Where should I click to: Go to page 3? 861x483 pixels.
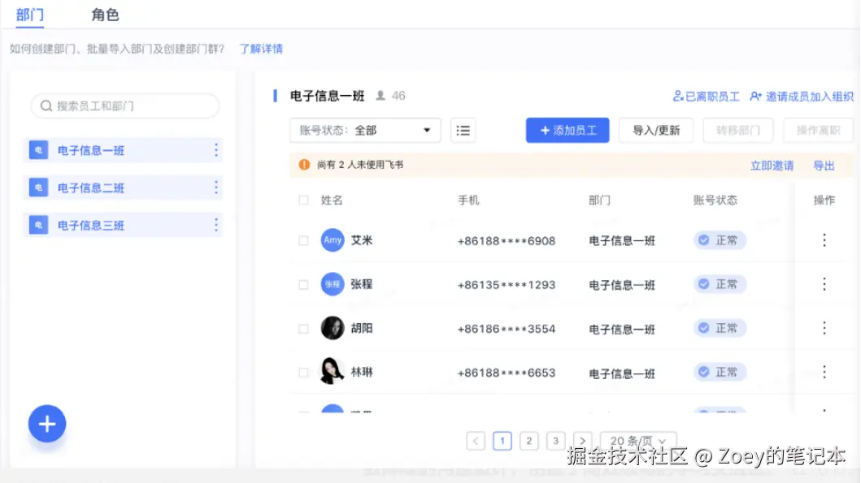click(555, 441)
